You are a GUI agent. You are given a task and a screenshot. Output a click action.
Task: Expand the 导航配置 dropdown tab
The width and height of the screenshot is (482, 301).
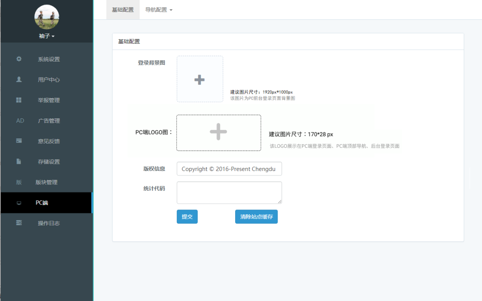click(158, 10)
